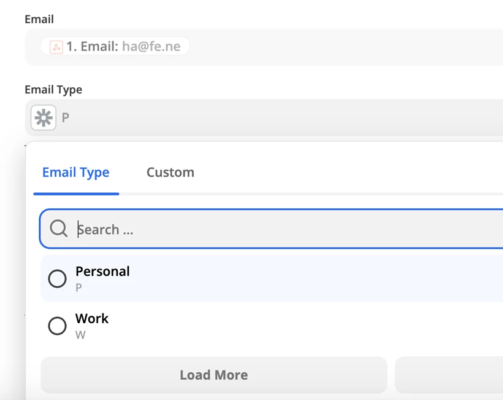Click the 'W' subtitle under Work

(x=80, y=335)
